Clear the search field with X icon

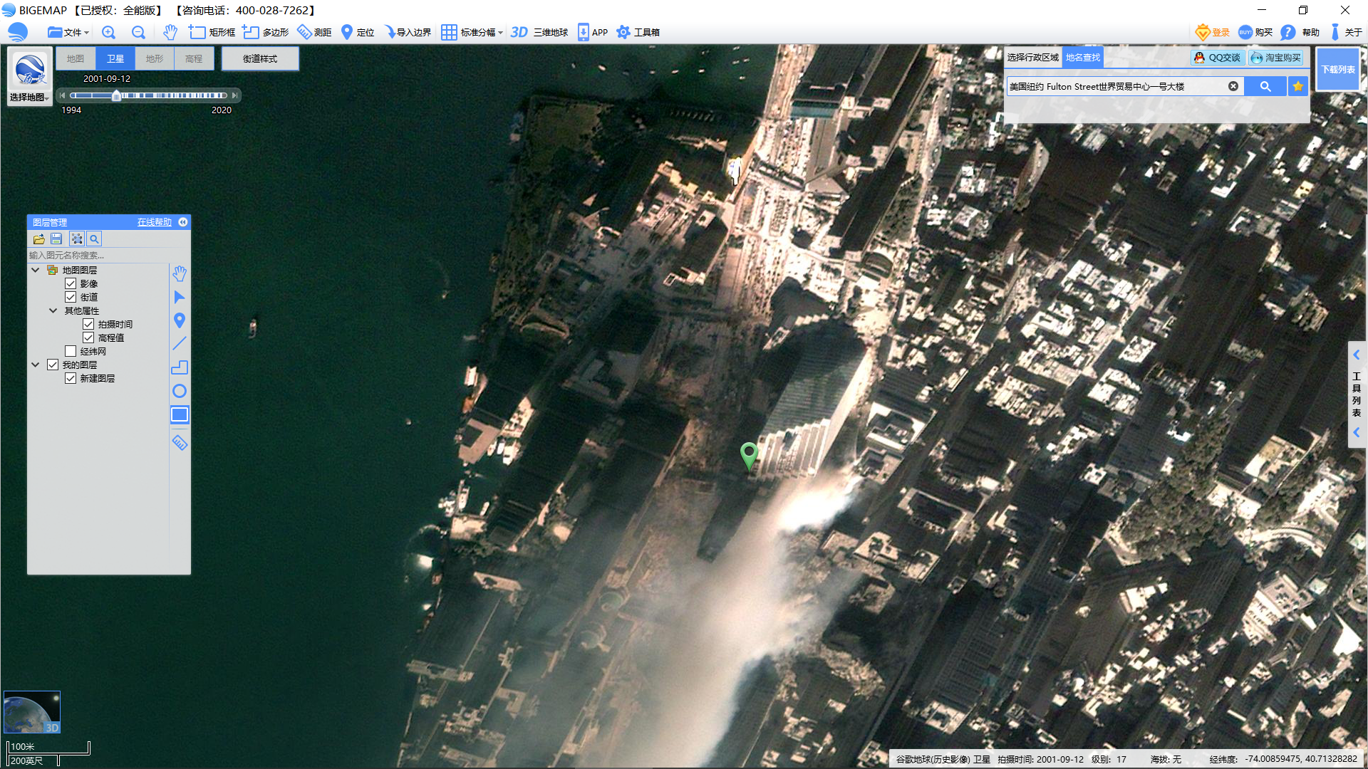1233,86
